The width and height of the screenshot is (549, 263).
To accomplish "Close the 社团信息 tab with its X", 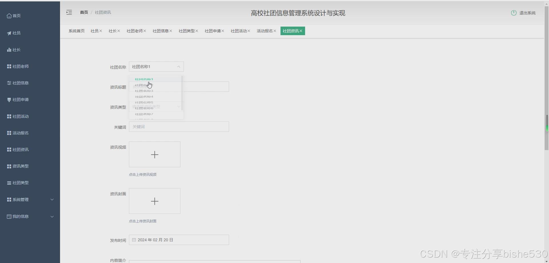I will (x=171, y=31).
